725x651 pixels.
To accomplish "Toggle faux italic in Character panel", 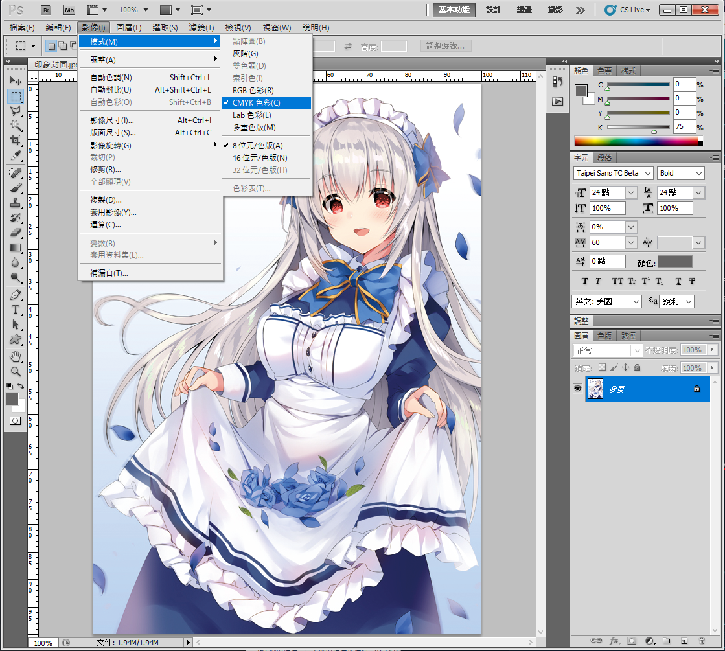I will pyautogui.click(x=598, y=281).
